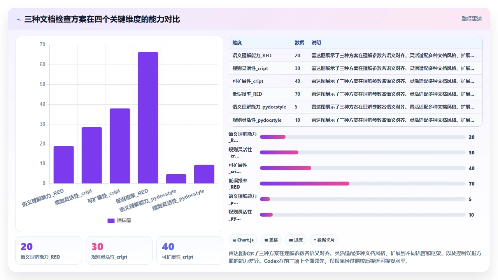Click the Chart.js tag chip

point(243,240)
